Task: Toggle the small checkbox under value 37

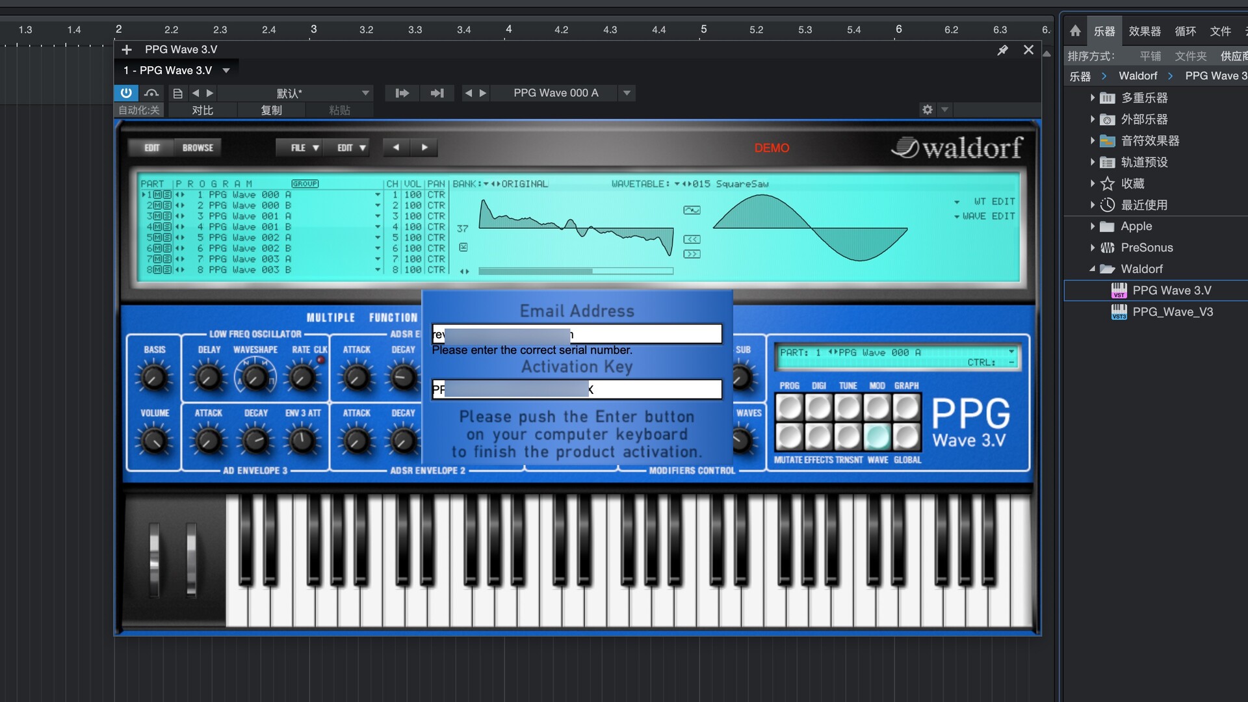Action: tap(463, 247)
